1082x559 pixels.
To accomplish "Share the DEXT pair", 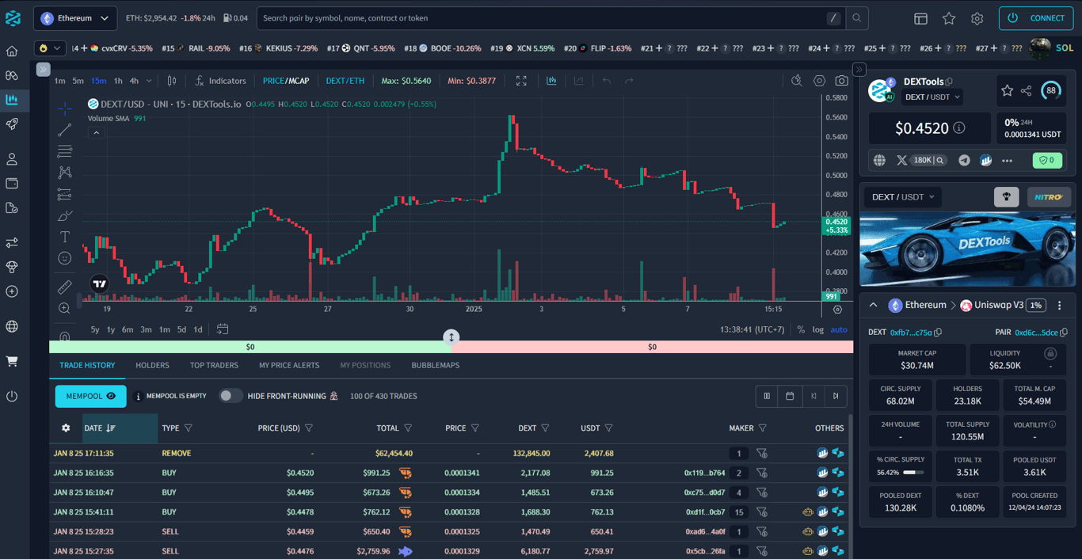I will (x=1027, y=90).
